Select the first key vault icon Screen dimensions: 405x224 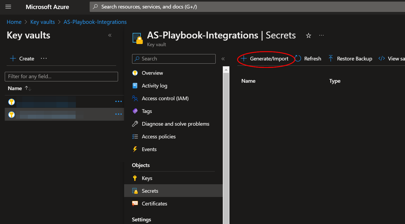pos(11,102)
